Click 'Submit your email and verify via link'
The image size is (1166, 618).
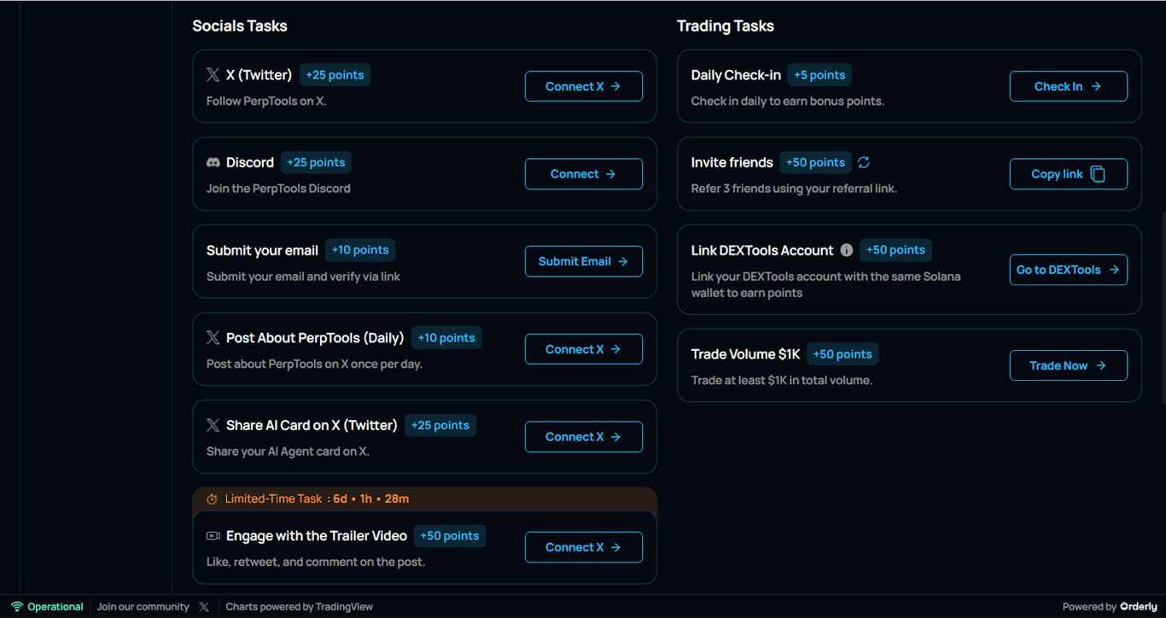coord(303,277)
